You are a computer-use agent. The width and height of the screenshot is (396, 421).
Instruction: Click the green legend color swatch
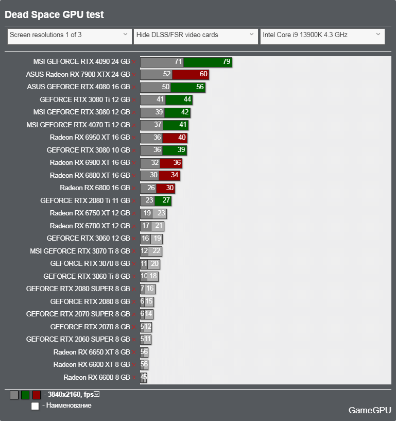25,395
